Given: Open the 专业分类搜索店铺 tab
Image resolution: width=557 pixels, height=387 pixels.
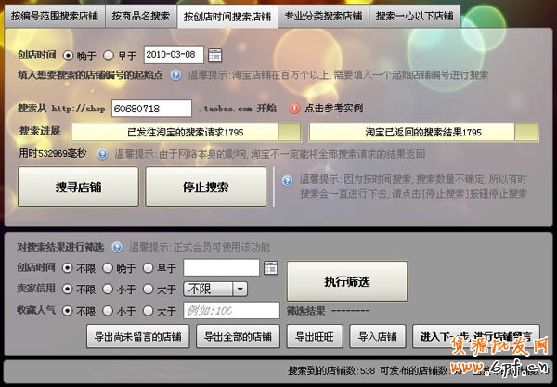Looking at the screenshot, I should [324, 17].
